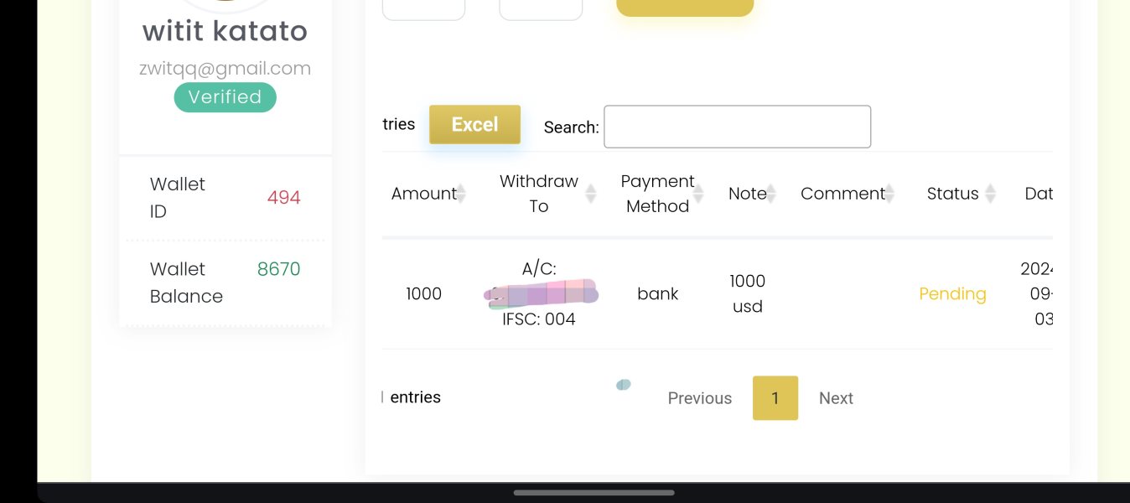Viewport: 1130px width, 503px height.
Task: Sort entries by Status arrow icon
Action: point(990,194)
